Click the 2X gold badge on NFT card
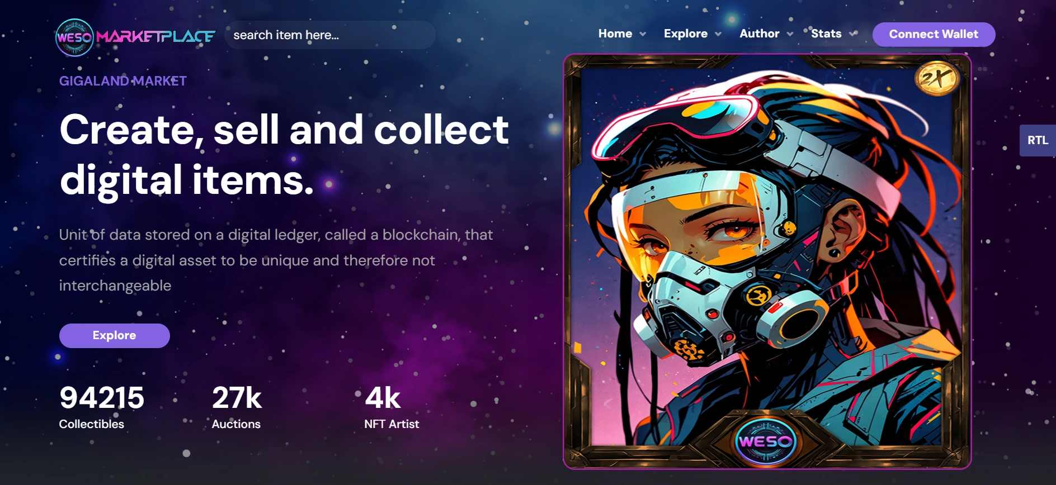 (937, 78)
